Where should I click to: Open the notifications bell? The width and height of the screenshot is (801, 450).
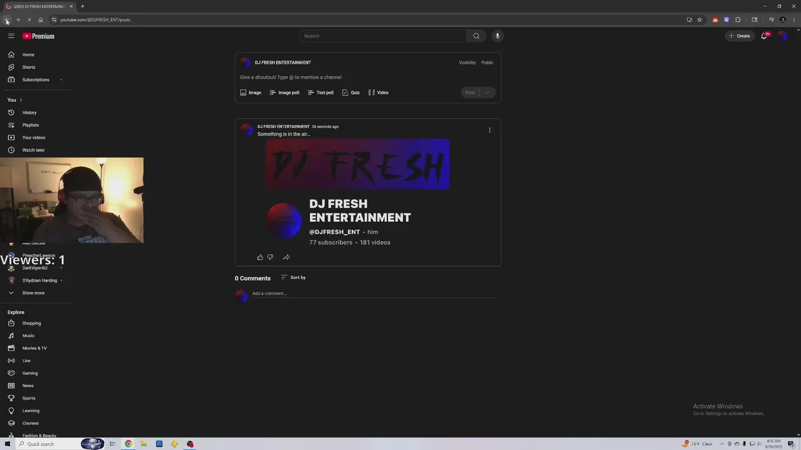tap(764, 36)
